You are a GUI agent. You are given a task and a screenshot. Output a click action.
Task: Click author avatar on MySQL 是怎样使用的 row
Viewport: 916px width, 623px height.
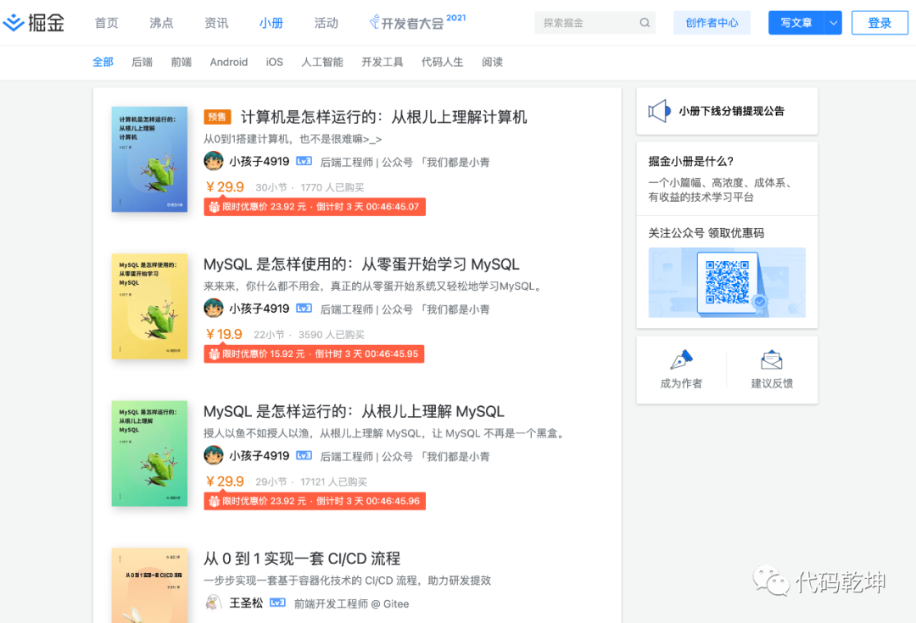[213, 308]
